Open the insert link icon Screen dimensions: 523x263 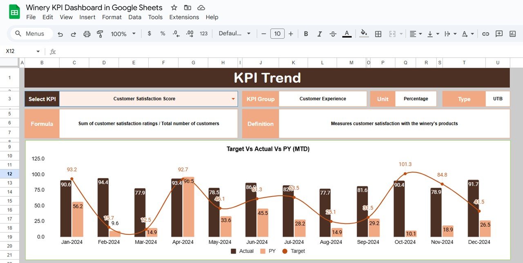(x=485, y=34)
